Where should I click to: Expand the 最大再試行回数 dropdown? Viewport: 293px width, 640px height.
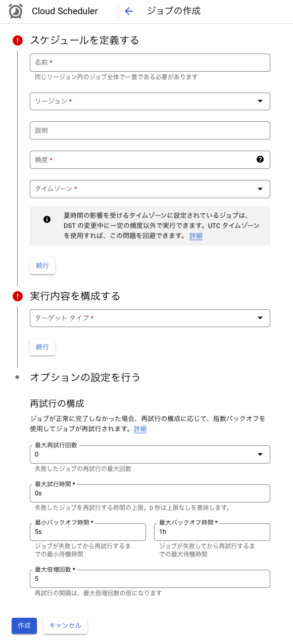[x=260, y=454]
